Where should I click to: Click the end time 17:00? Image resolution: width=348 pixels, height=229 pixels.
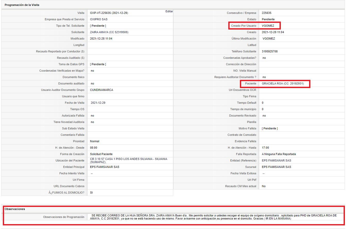click(265, 148)
